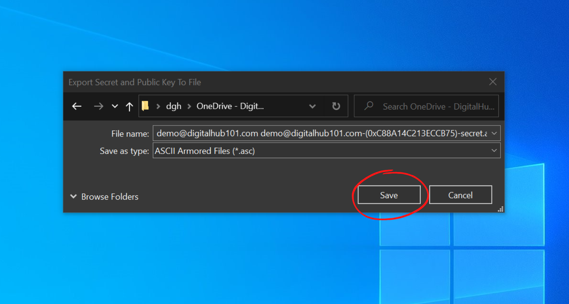569x304 pixels.
Task: Expand the chevron between dgh and OneDrive
Action: click(x=189, y=106)
